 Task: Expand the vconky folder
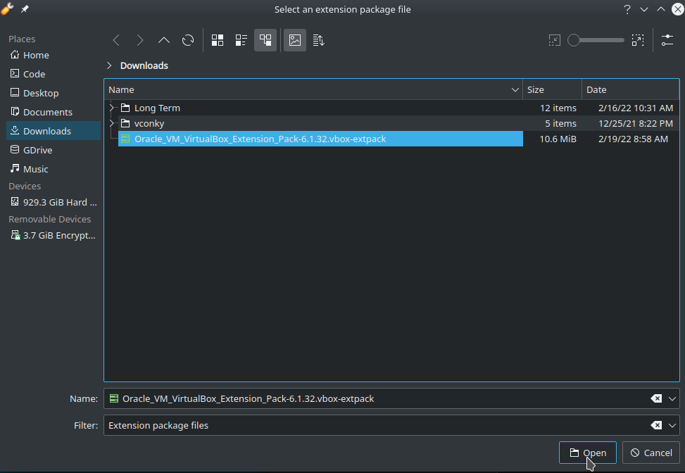pos(112,124)
